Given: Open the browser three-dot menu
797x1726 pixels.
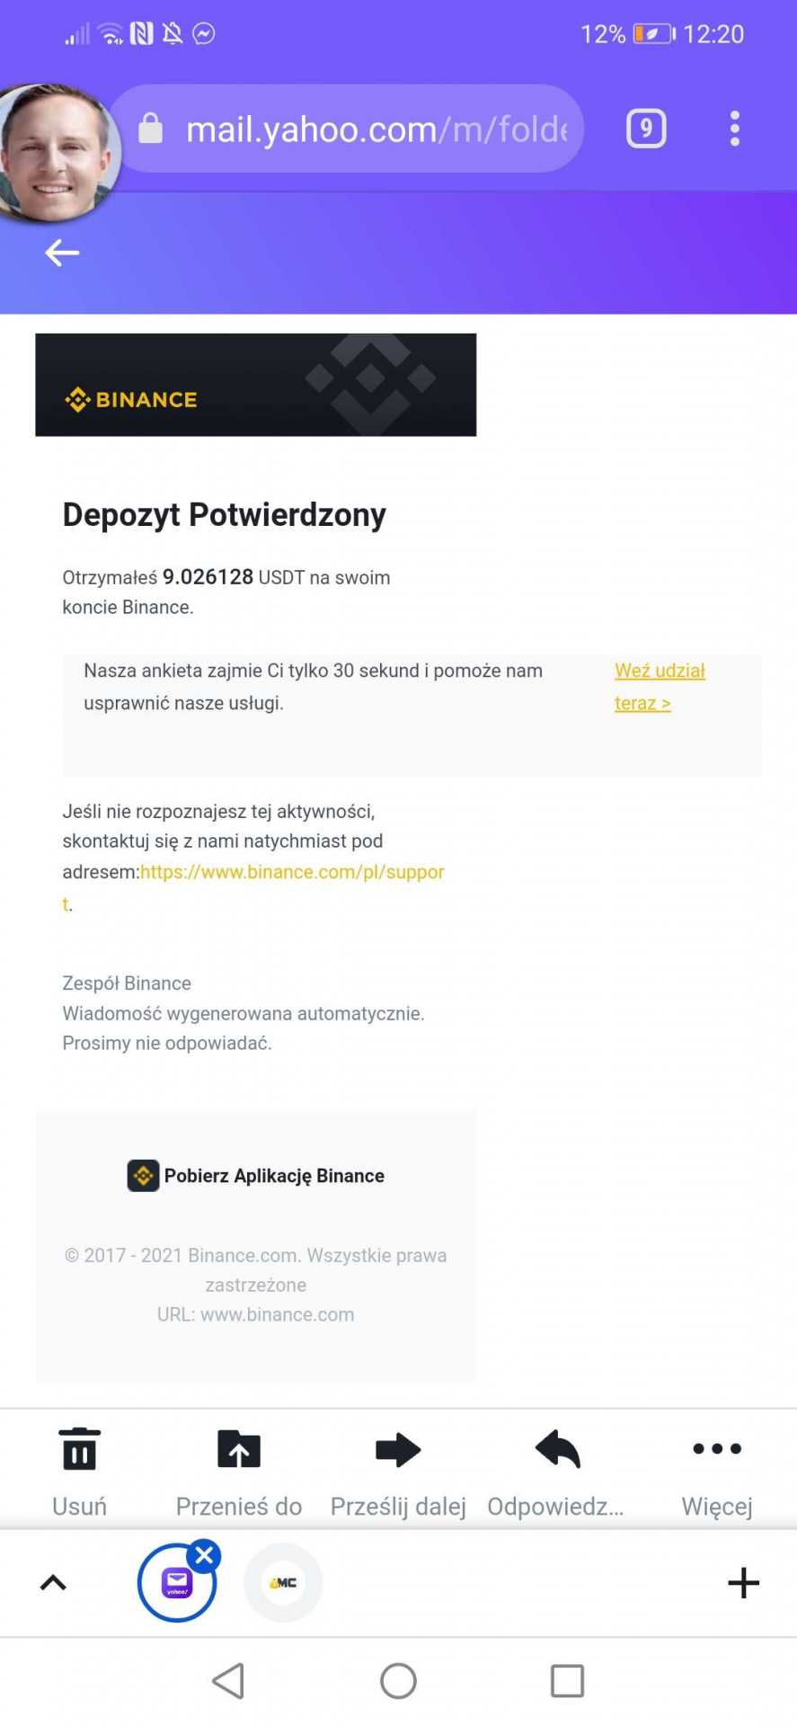Looking at the screenshot, I should [735, 129].
